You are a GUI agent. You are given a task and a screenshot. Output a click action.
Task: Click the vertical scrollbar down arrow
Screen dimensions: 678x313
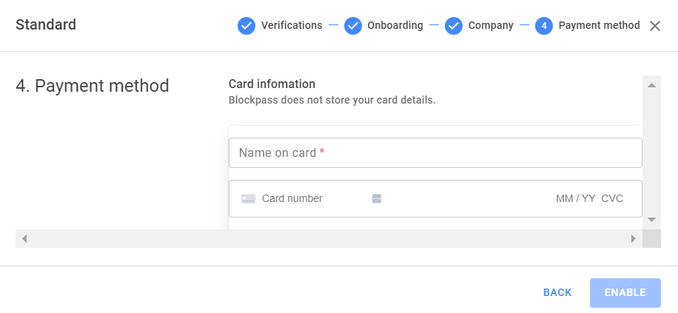[x=651, y=220]
